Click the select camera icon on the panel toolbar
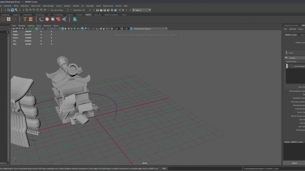Screen dimensions: 305x171 click(x=14, y=28)
